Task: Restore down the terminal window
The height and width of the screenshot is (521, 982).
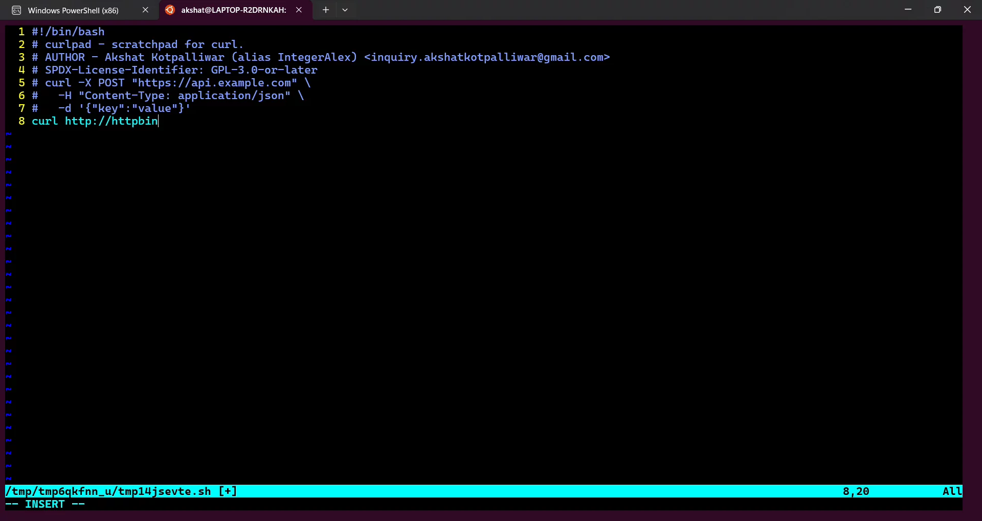Action: click(938, 9)
